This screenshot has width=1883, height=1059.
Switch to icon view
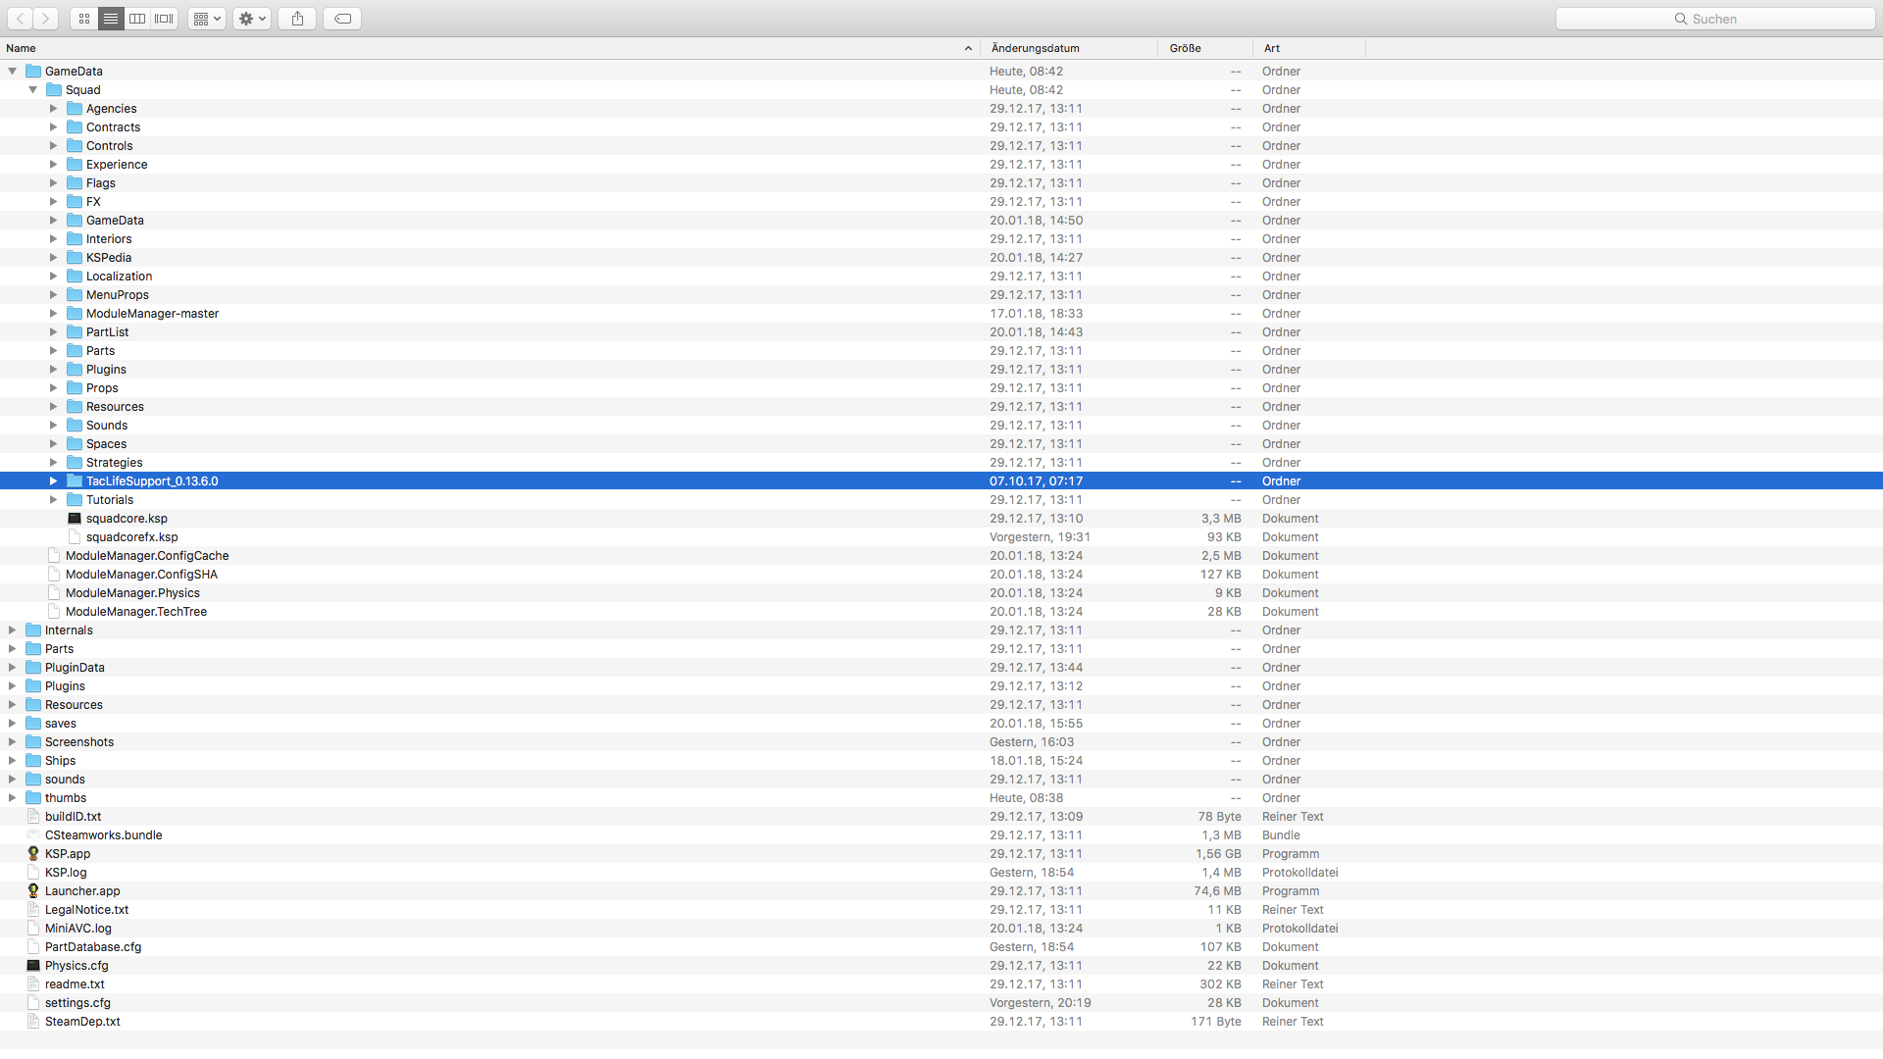coord(84,19)
